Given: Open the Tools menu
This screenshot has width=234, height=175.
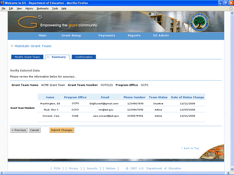Looking at the screenshot, I should click(x=55, y=8).
